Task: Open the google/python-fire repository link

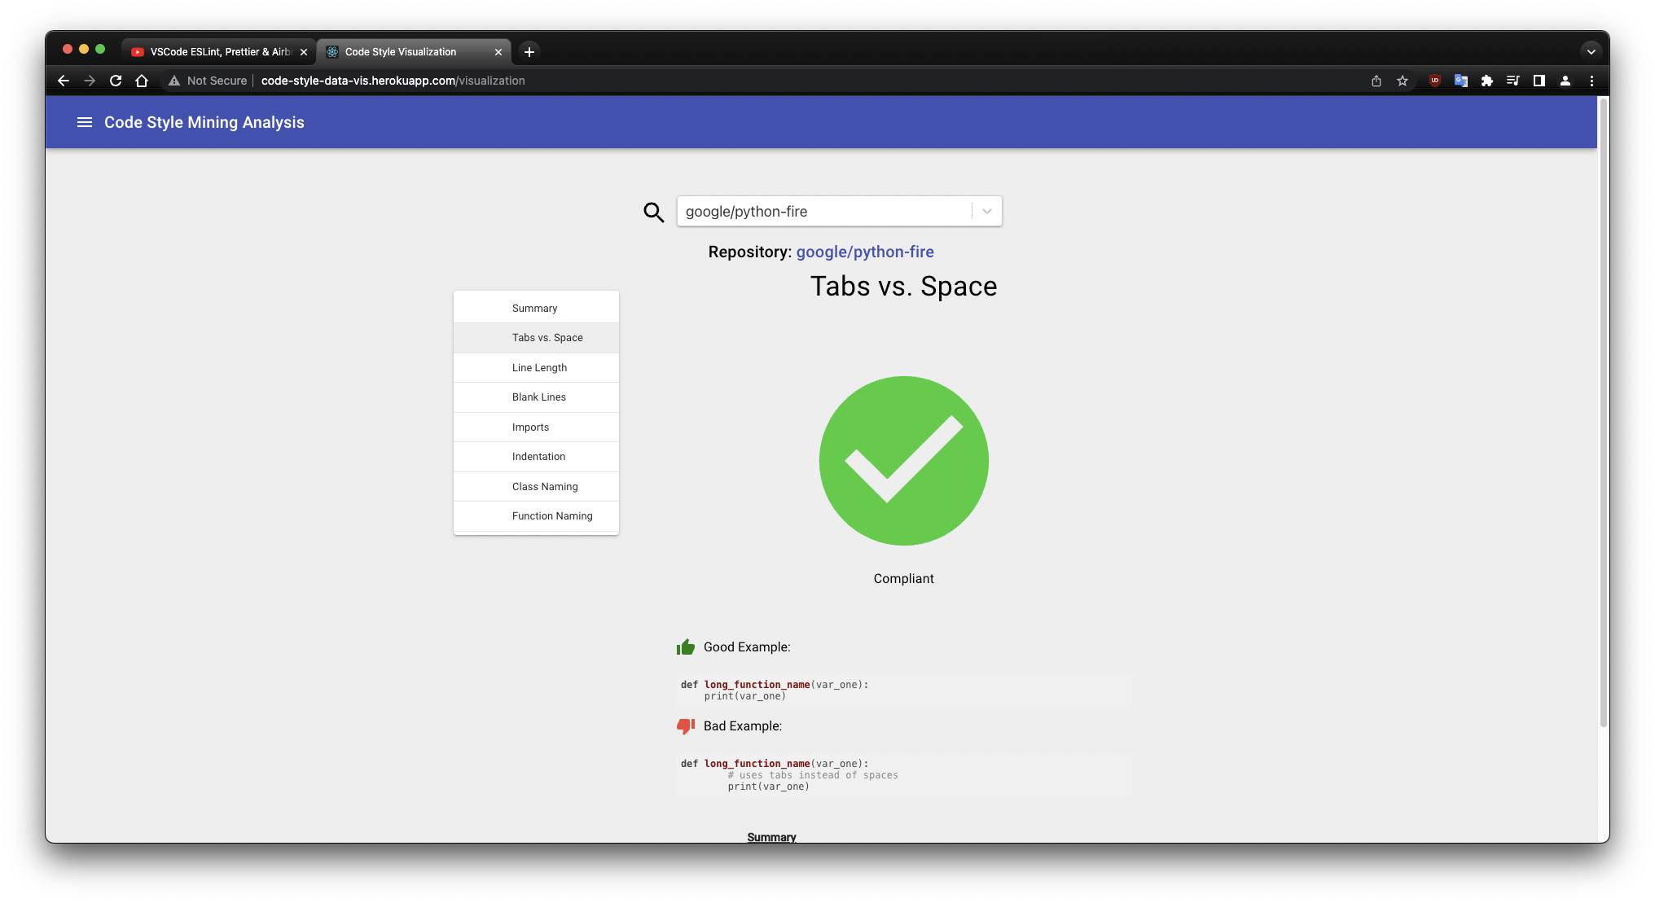Action: pos(864,252)
